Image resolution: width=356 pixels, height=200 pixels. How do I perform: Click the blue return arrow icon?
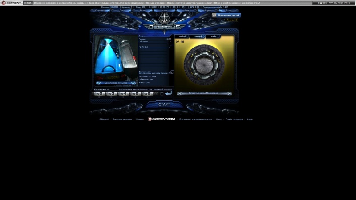tap(168, 93)
